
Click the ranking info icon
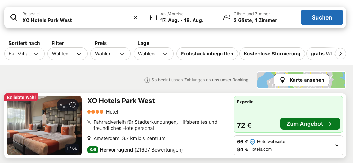(x=147, y=80)
